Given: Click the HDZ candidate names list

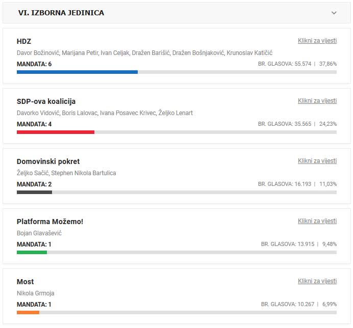Looking at the screenshot, I should [144, 53].
